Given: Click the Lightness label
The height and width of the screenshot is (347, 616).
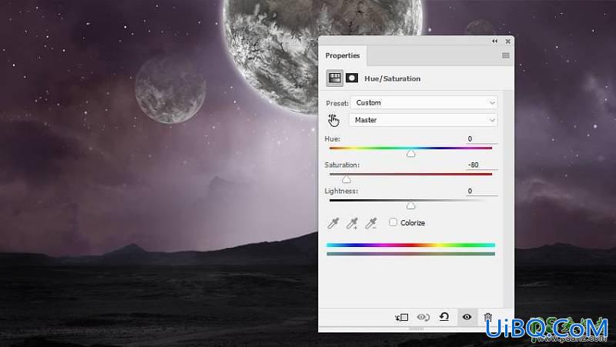Looking at the screenshot, I should point(341,191).
